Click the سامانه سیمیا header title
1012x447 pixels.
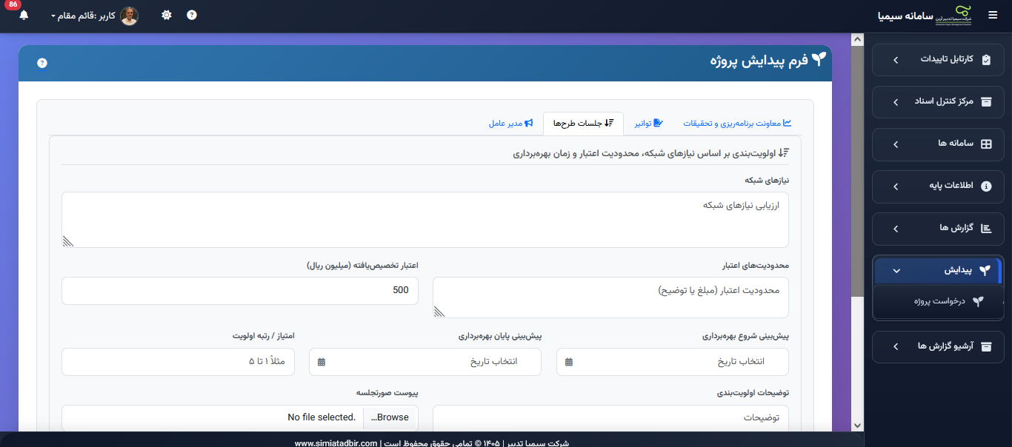[x=905, y=15]
